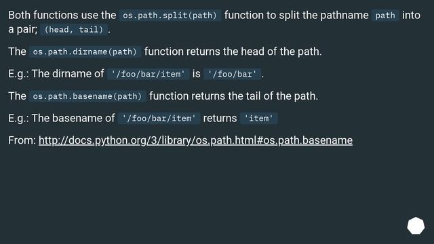
Task: Click 'function returns the tail of the path'
Action: (233, 96)
